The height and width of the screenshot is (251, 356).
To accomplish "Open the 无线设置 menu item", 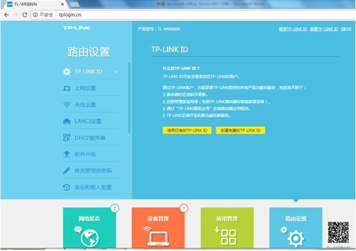I will [91, 105].
